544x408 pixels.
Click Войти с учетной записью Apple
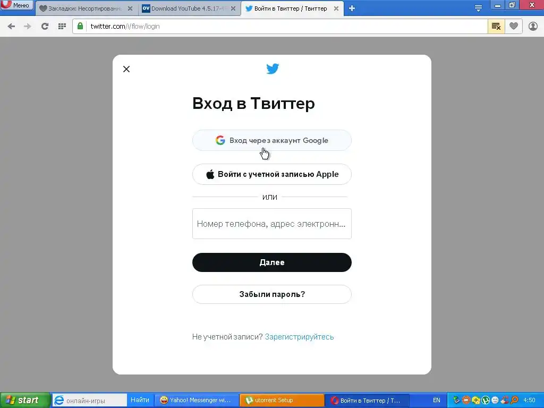coord(271,174)
